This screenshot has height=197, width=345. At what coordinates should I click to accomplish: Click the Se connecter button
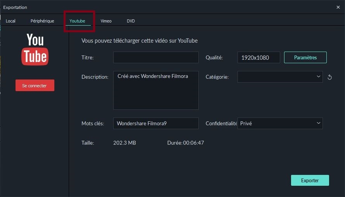pyautogui.click(x=35, y=85)
